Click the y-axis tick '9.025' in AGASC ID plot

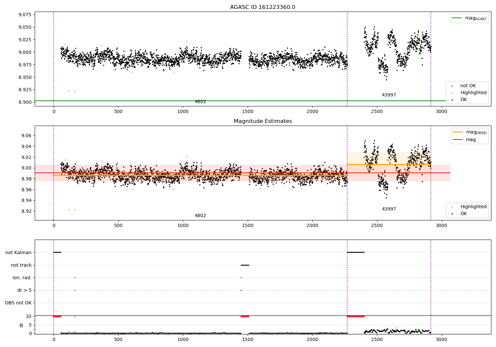pos(25,40)
